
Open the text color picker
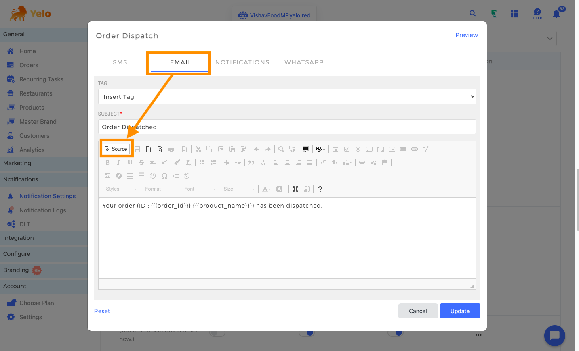tap(267, 189)
